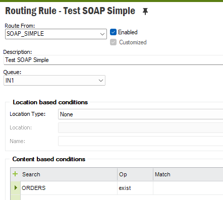The width and height of the screenshot is (223, 200).
Task: Open the Location Type None dropdown
Action: point(141,114)
